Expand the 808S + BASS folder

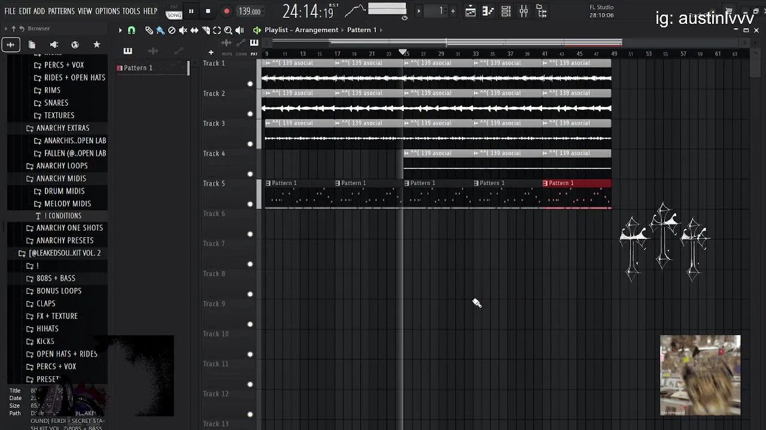tap(56, 278)
